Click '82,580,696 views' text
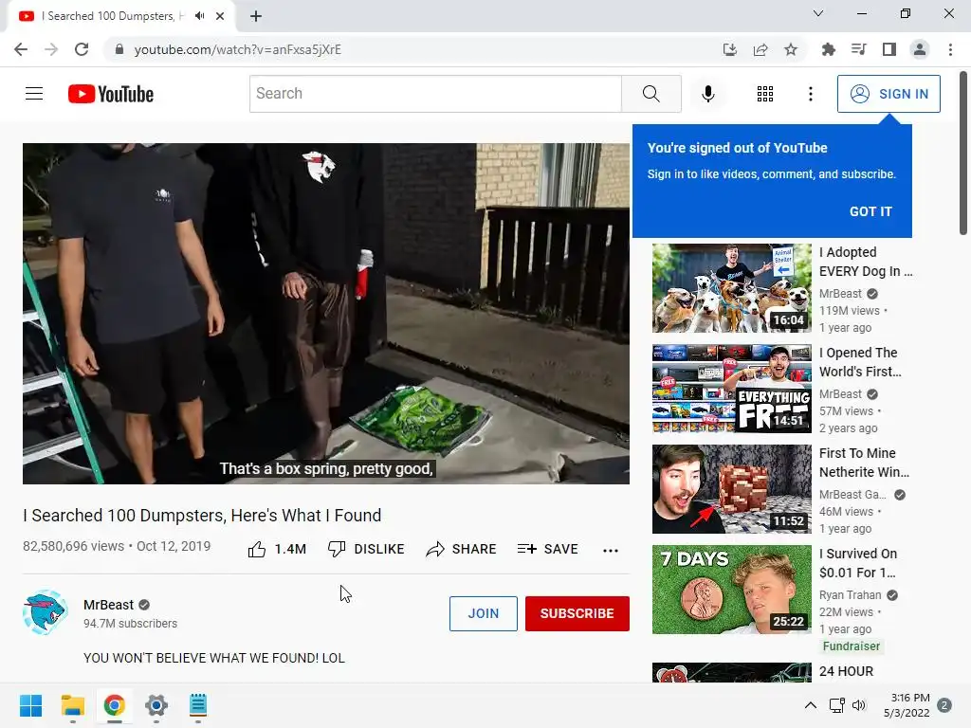The image size is (971, 728). click(x=73, y=546)
